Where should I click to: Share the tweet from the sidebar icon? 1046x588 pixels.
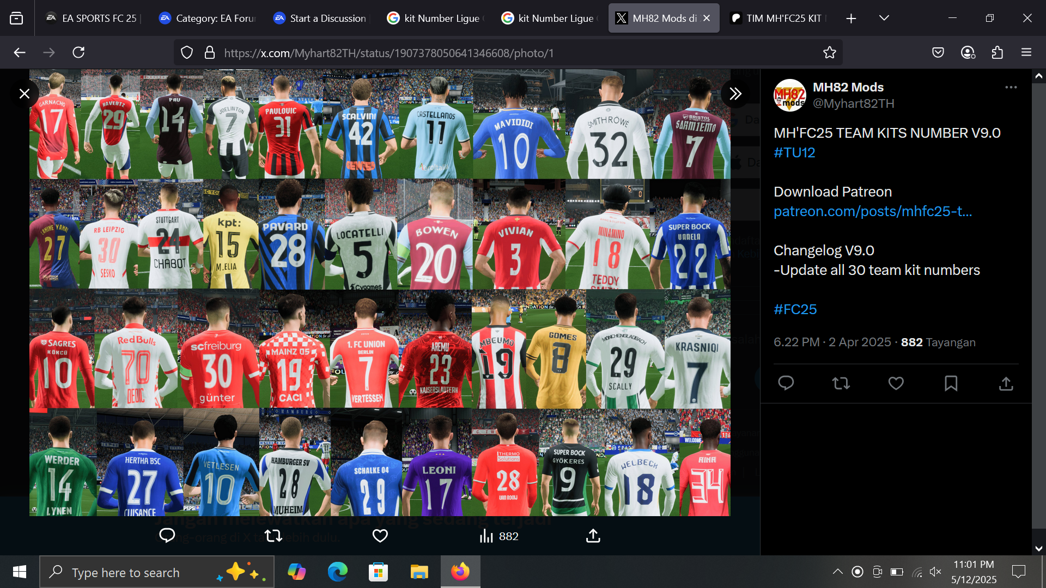[1006, 383]
